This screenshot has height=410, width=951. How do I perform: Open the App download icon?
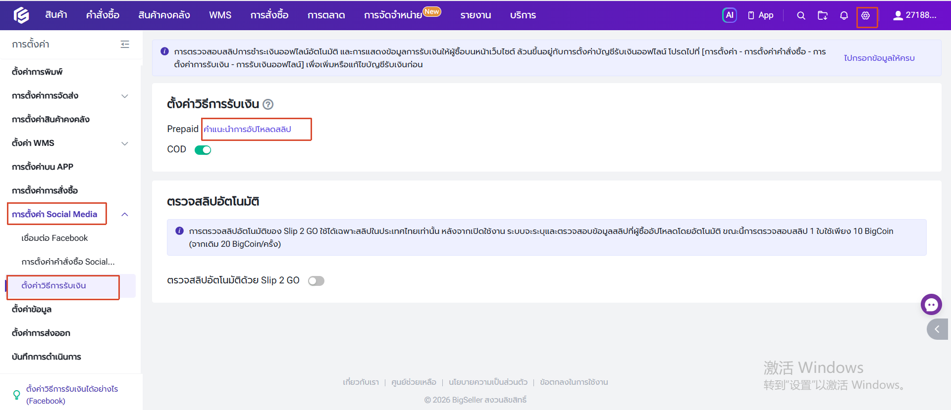tap(760, 15)
